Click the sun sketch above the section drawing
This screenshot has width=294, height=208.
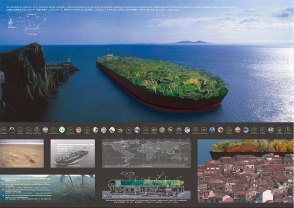(162, 174)
